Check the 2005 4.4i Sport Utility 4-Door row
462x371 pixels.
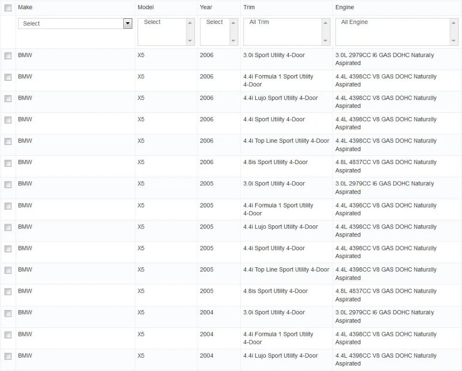click(x=8, y=249)
